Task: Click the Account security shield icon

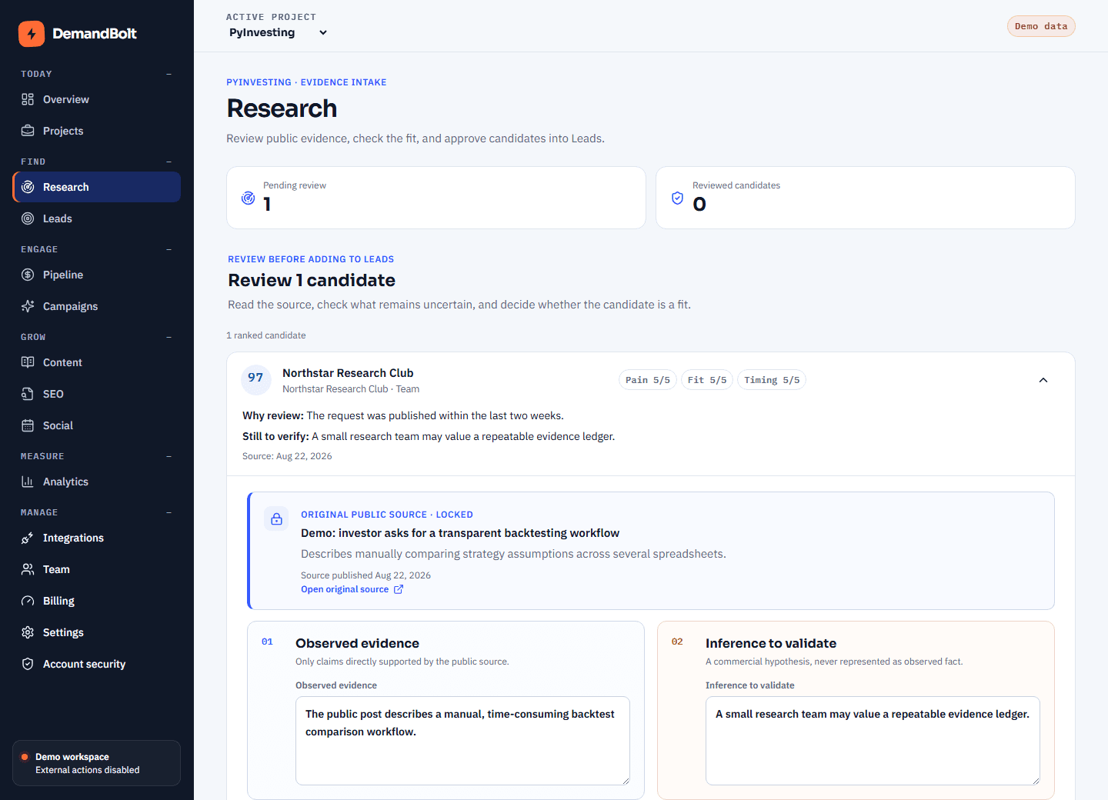Action: click(x=28, y=664)
